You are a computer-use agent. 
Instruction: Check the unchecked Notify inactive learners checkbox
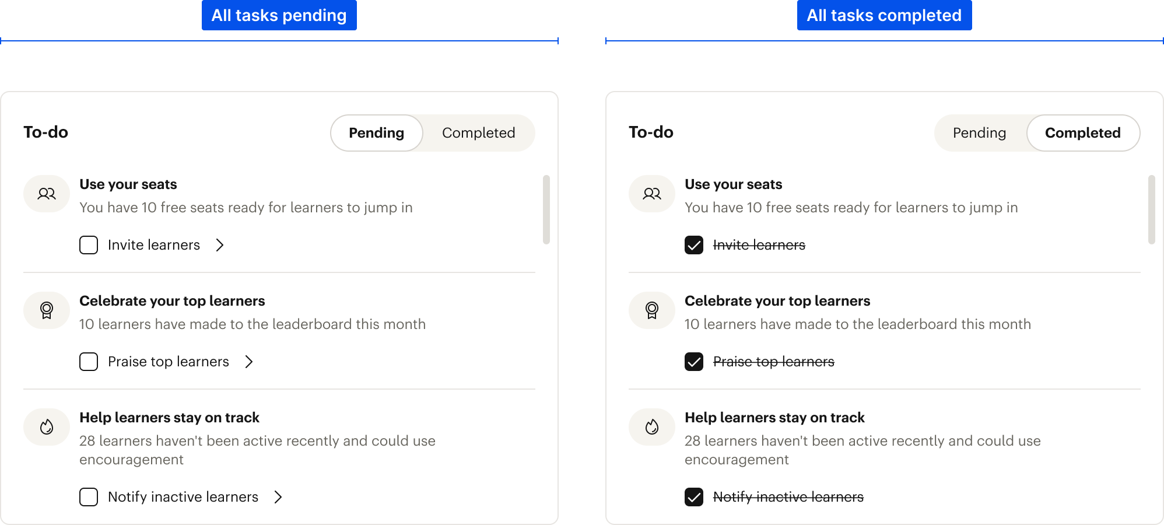(x=89, y=497)
